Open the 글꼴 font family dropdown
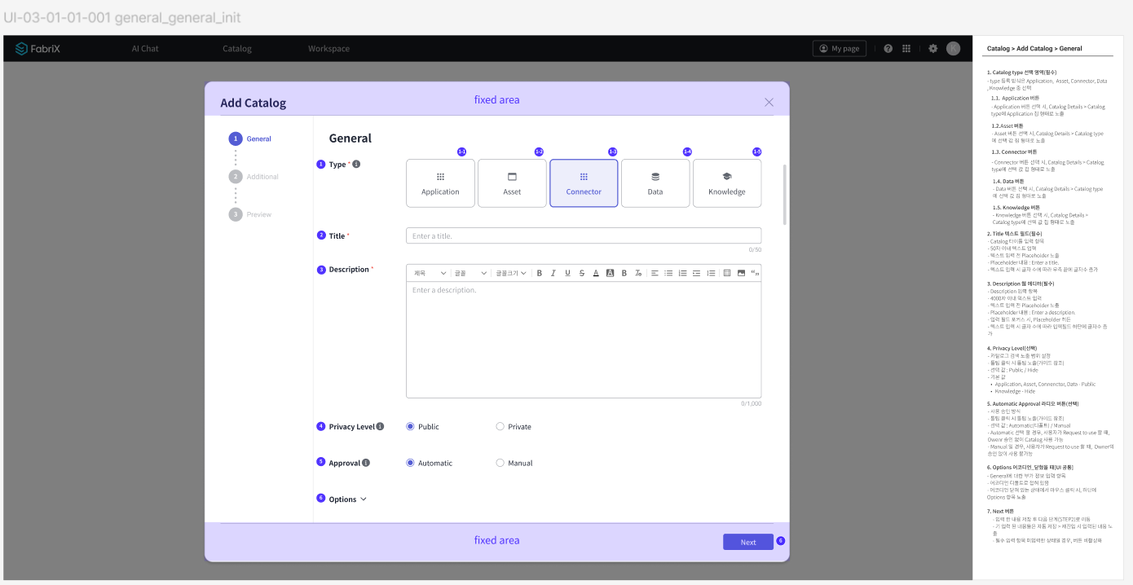1133x585 pixels. (x=470, y=273)
